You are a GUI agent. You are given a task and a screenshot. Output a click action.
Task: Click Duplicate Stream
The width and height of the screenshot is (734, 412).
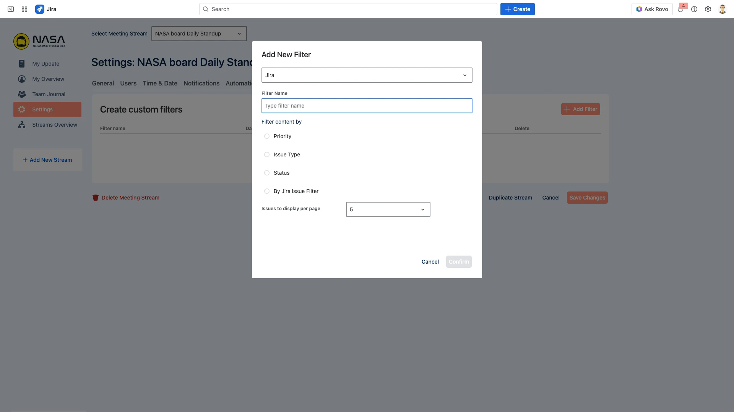coord(510,198)
